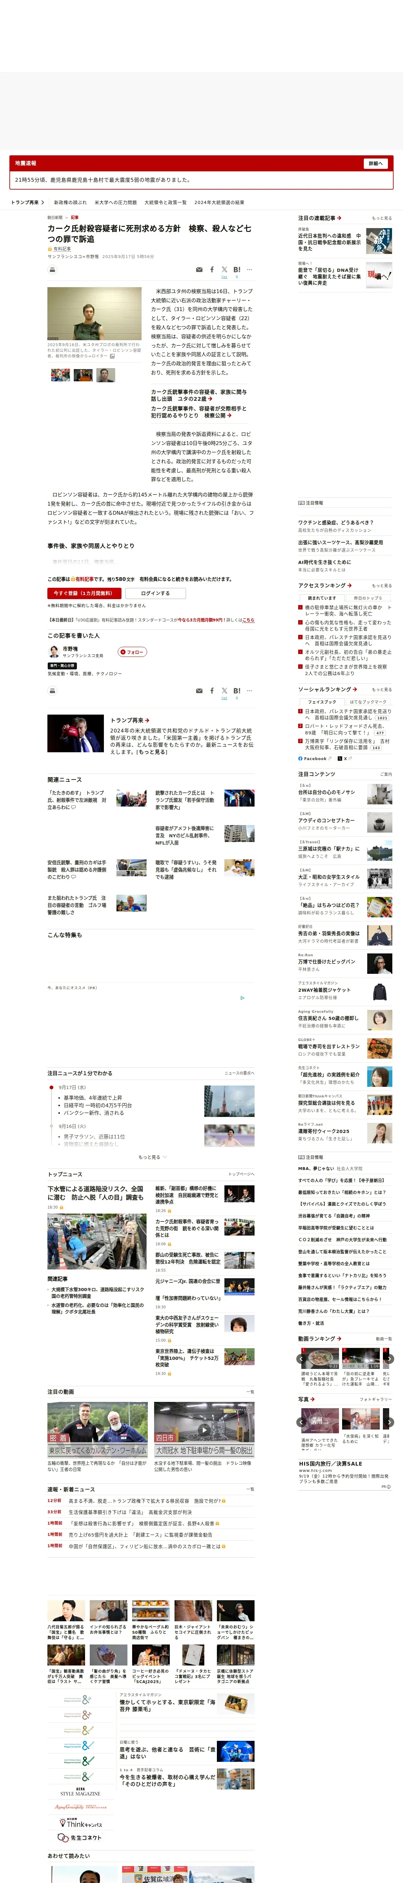
Task: Click mail share icon below author section
Action: click(199, 691)
